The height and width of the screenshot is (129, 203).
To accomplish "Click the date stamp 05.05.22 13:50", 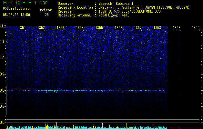I will (x=16, y=15).
